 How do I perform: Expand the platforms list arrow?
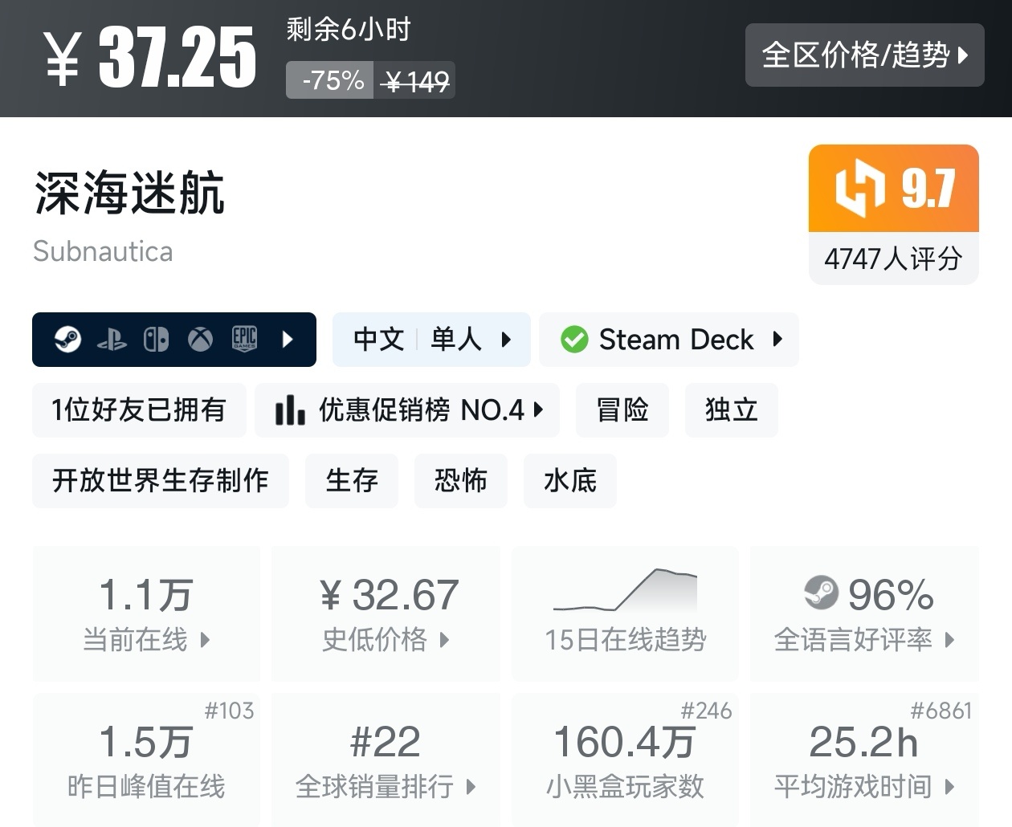(x=288, y=340)
